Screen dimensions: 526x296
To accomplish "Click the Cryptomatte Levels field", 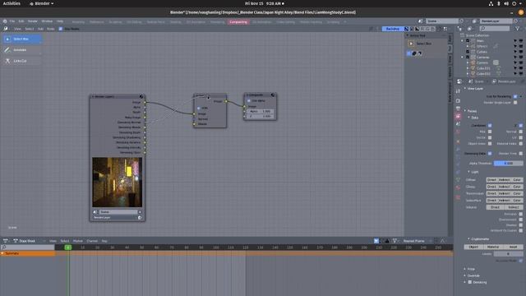I will click(508, 254).
